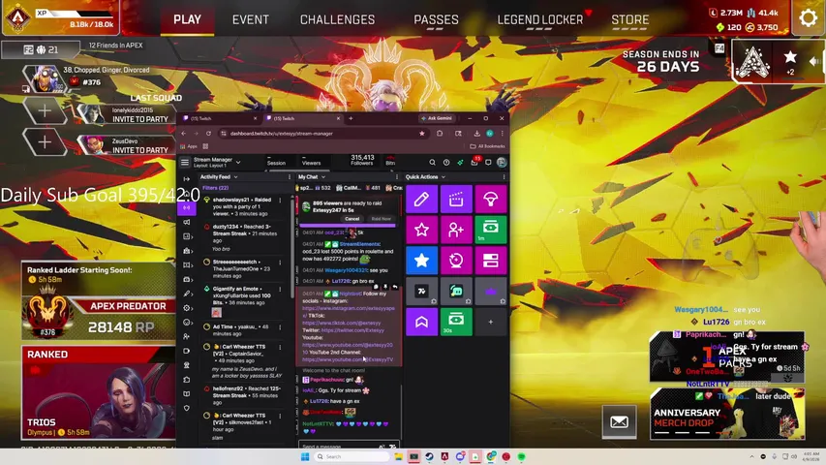This screenshot has height=465, width=826.
Task: Invite lonelykiddo2015 to party
Action: click(x=139, y=119)
